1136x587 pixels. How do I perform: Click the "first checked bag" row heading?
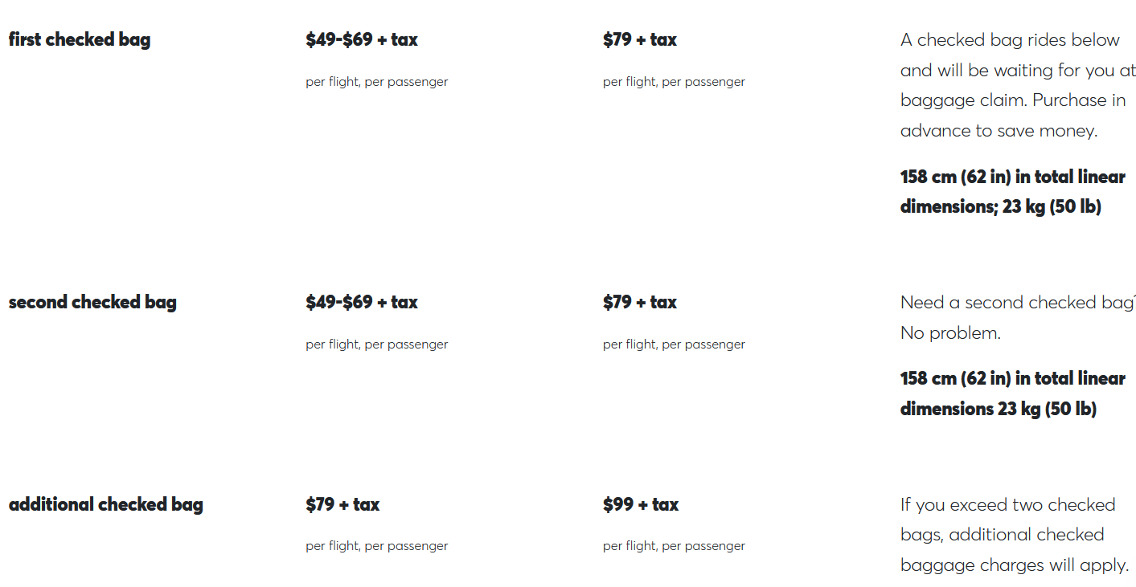80,39
